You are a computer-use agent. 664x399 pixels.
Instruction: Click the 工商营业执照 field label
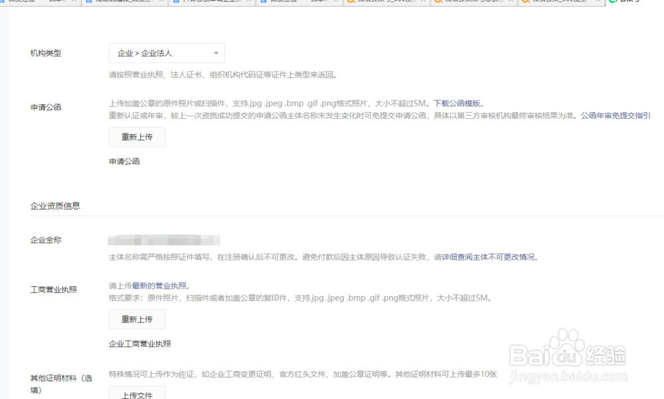click(x=53, y=289)
